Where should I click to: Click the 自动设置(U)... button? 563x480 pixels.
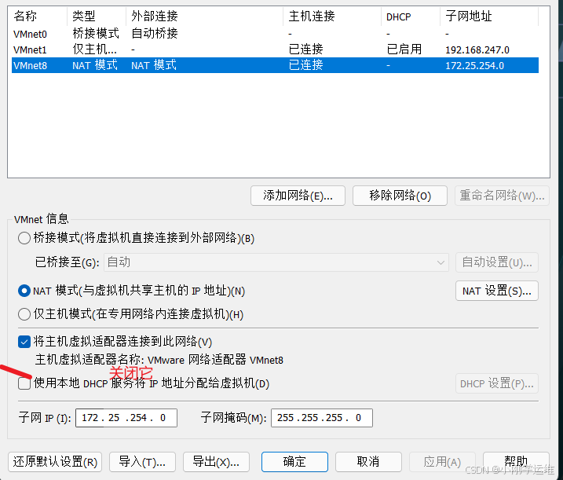(497, 262)
